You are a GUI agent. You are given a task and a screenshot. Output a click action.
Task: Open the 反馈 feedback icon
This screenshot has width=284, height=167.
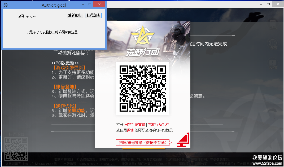(x=273, y=65)
